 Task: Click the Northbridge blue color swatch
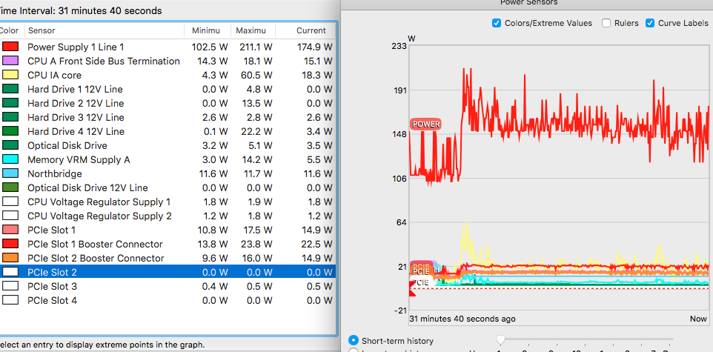[10, 173]
